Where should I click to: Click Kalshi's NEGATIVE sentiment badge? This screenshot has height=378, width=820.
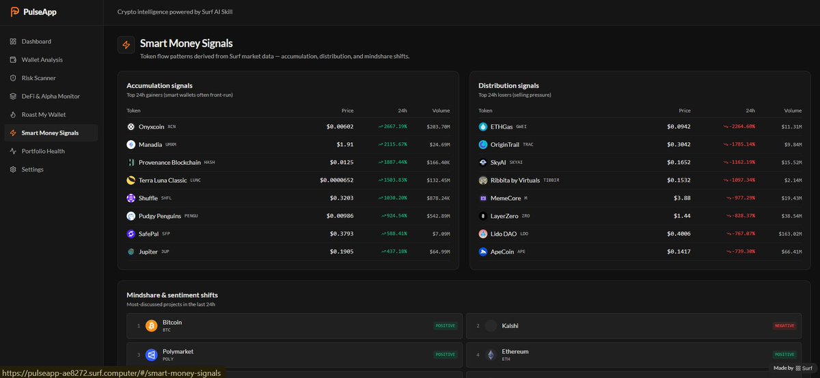click(784, 326)
